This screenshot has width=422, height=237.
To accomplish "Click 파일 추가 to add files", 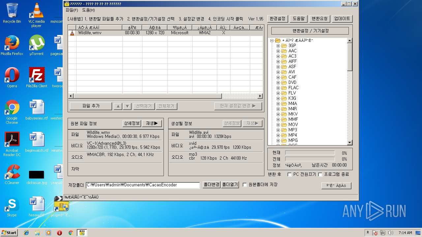I will point(91,106).
